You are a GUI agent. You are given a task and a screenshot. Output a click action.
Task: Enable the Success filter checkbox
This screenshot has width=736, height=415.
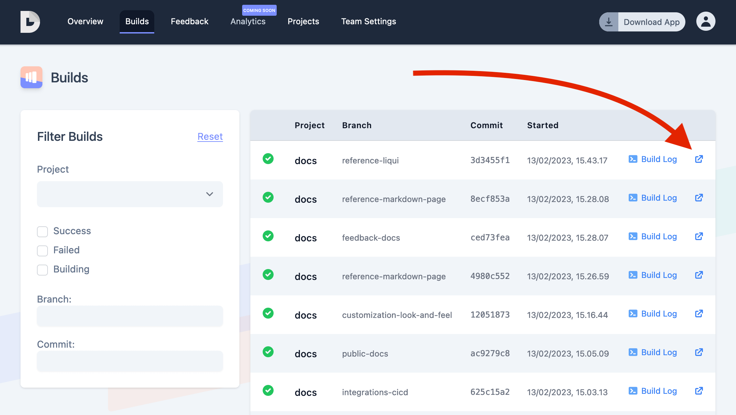click(42, 231)
